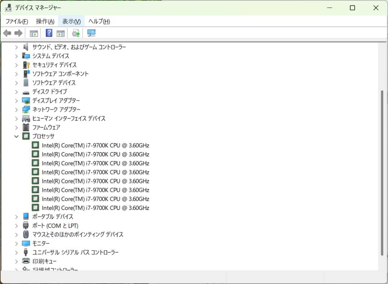Click the Back navigation arrow

7,33
